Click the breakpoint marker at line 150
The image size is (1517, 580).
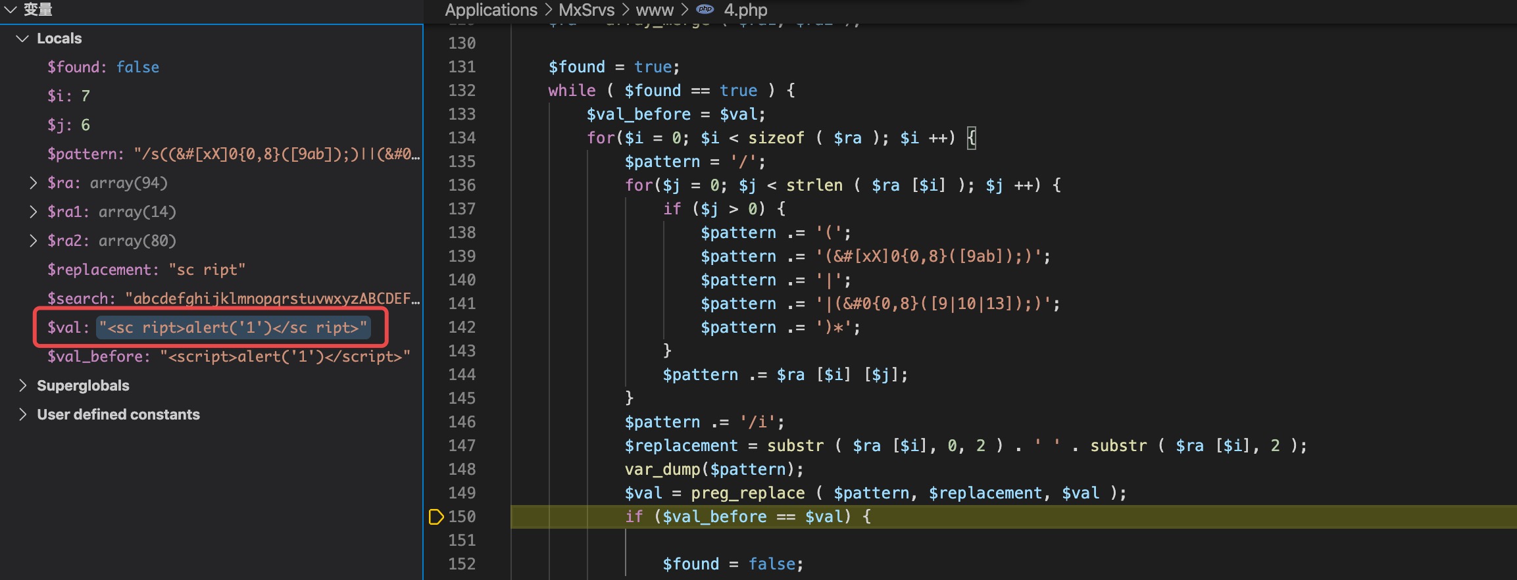click(x=435, y=517)
